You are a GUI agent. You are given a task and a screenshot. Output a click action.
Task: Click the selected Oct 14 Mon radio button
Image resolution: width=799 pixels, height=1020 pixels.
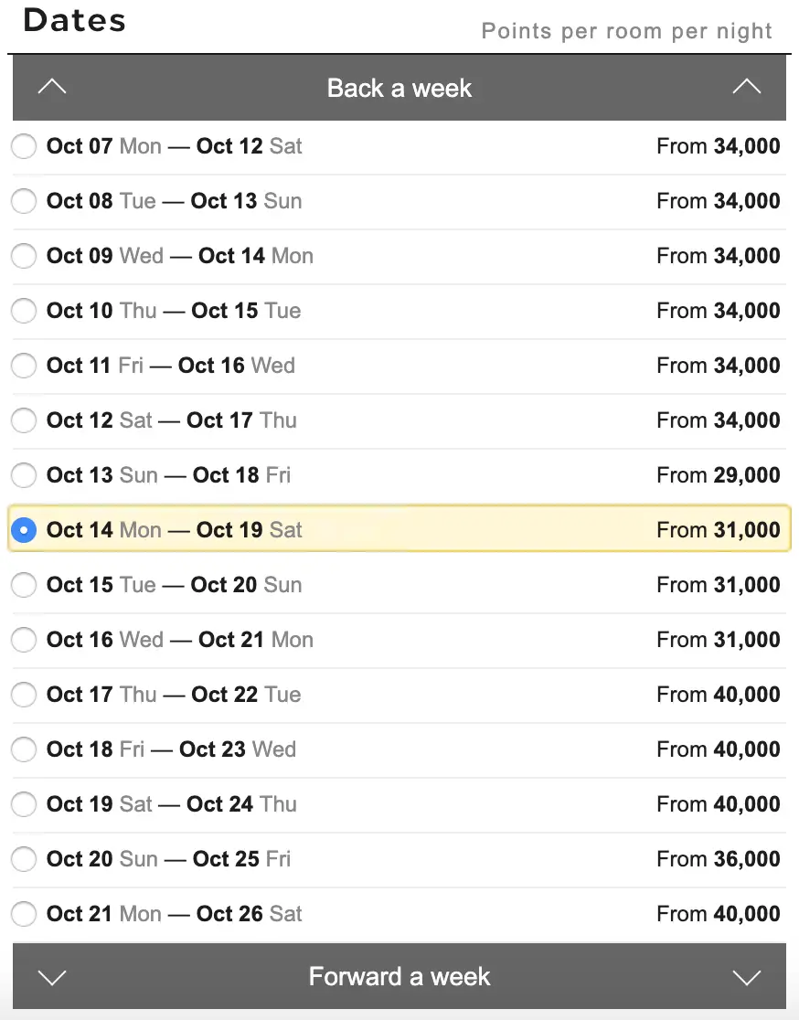(x=24, y=530)
